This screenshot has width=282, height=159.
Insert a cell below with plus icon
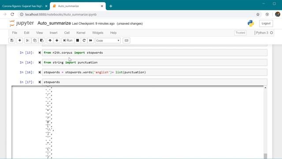[20, 40]
